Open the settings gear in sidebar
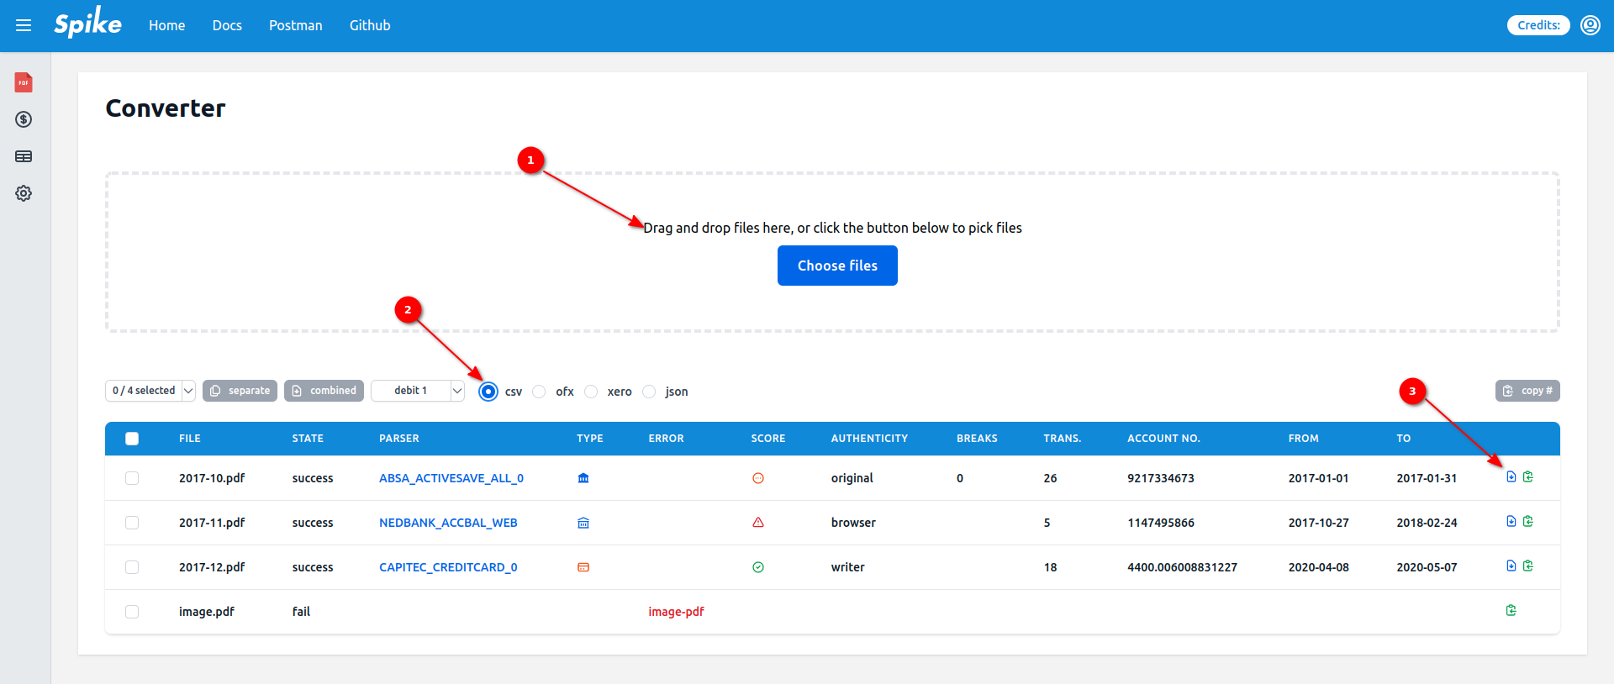 pyautogui.click(x=24, y=193)
